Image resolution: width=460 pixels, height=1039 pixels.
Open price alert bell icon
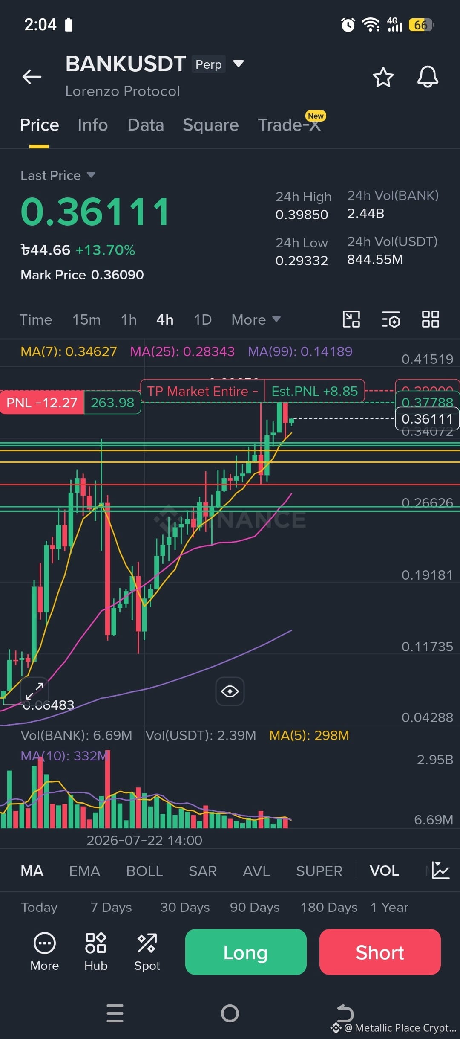click(428, 77)
